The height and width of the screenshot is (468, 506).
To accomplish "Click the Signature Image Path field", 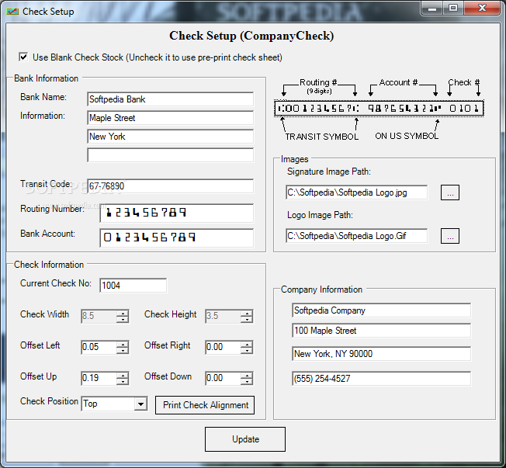I will pyautogui.click(x=356, y=192).
